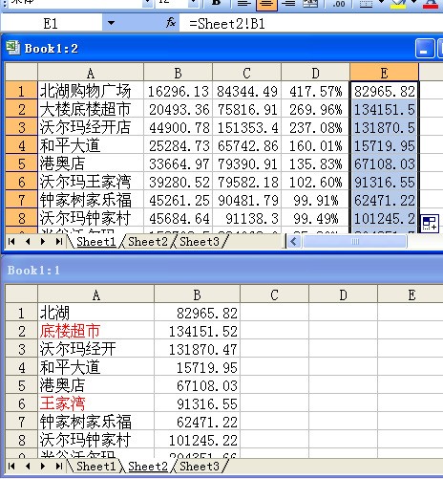Select cell with value 151353.4
This screenshot has height=479, width=443.
[x=247, y=127]
